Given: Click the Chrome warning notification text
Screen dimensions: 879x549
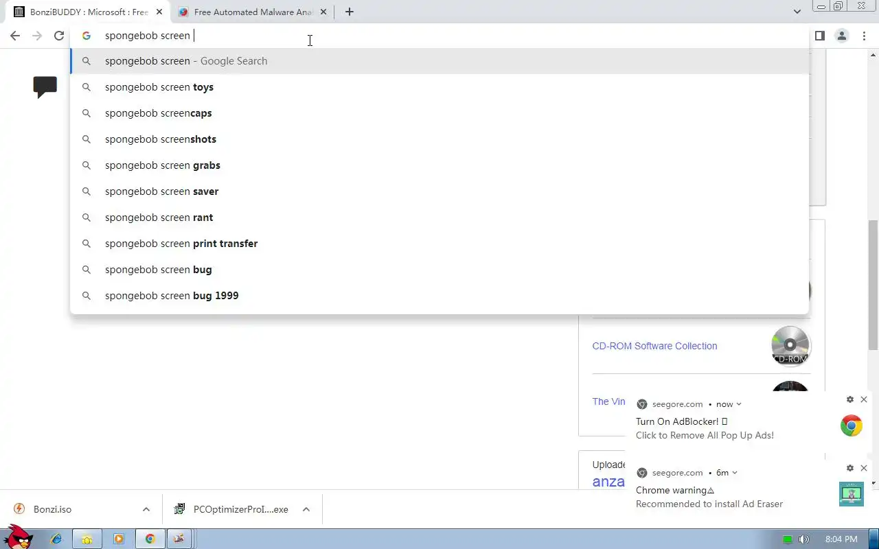Looking at the screenshot, I should point(675,490).
